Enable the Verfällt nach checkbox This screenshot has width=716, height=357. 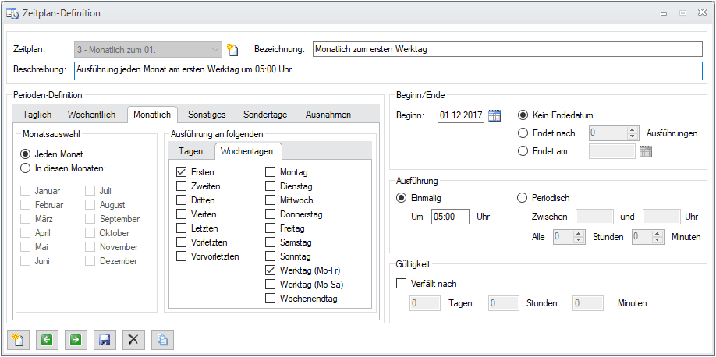pos(402,284)
